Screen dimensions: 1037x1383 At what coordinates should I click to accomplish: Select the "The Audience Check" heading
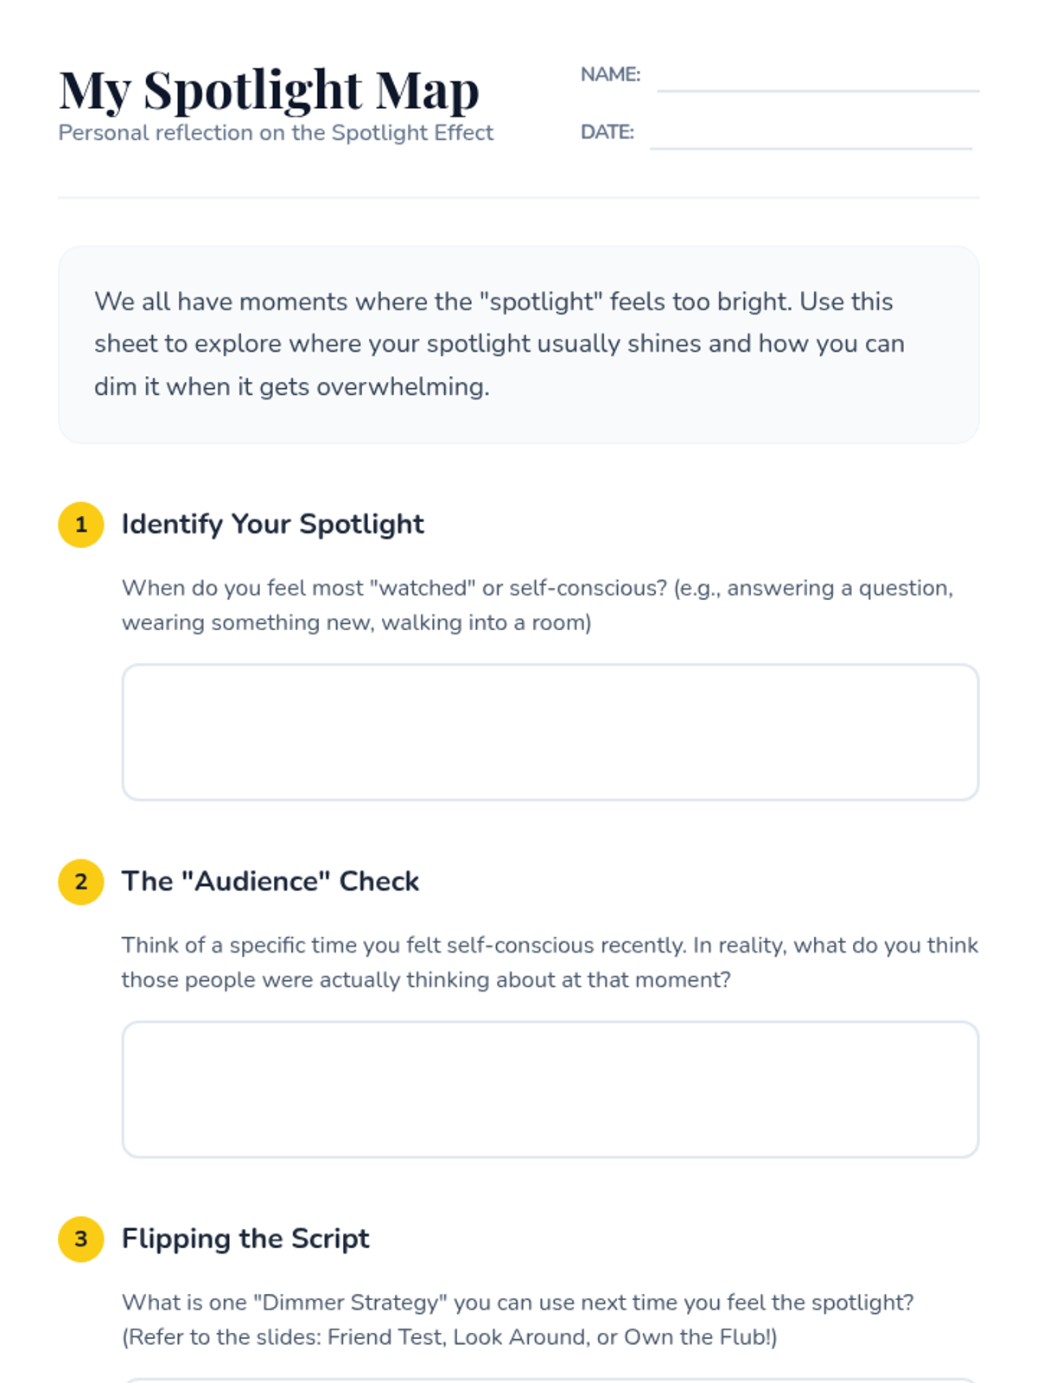click(x=270, y=881)
